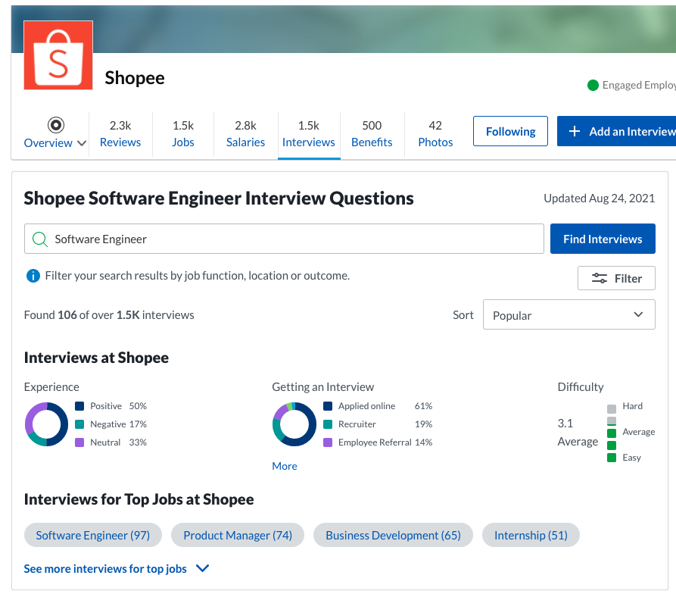The width and height of the screenshot is (676, 594).
Task: Select the Business Development (65) chip
Action: pos(393,535)
